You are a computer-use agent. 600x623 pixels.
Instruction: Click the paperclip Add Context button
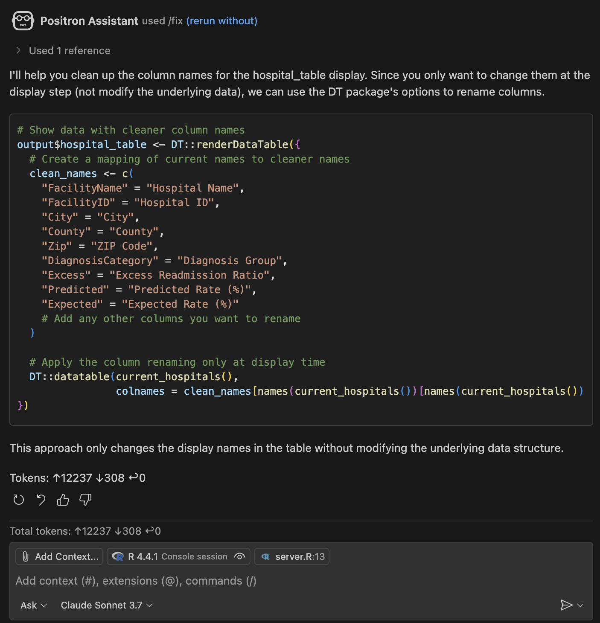tap(59, 556)
